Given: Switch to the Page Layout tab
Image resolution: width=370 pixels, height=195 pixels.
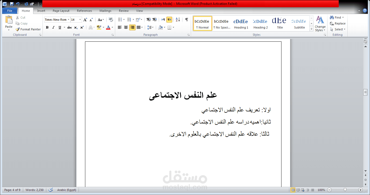Looking at the screenshot, I should 61,11.
